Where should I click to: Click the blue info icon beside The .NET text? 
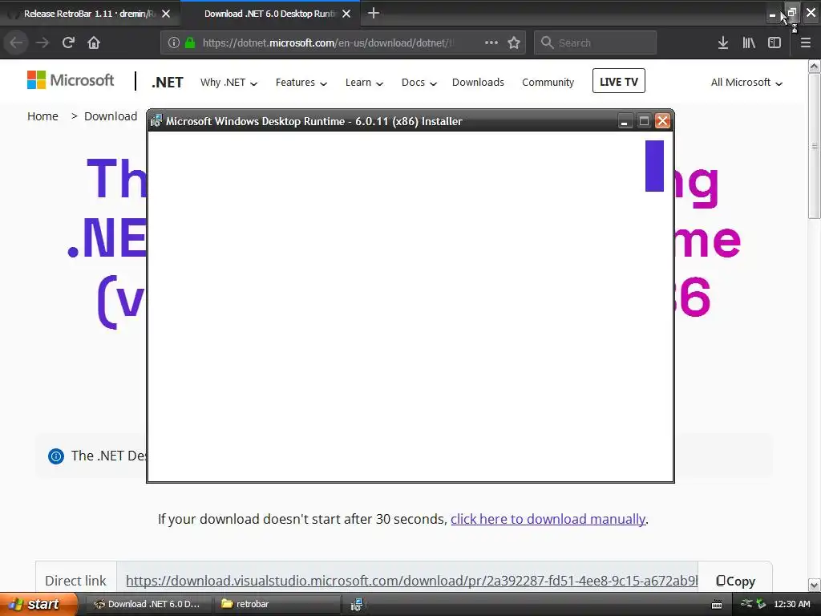pos(56,456)
